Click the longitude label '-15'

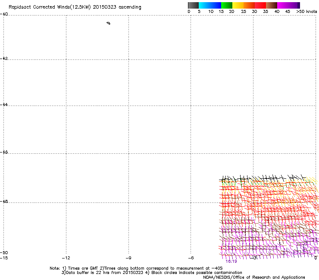[x=4, y=258]
